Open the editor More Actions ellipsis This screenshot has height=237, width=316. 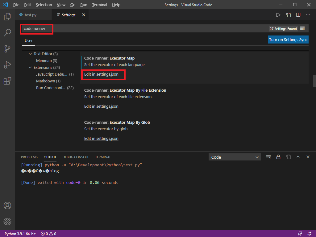[x=308, y=15]
